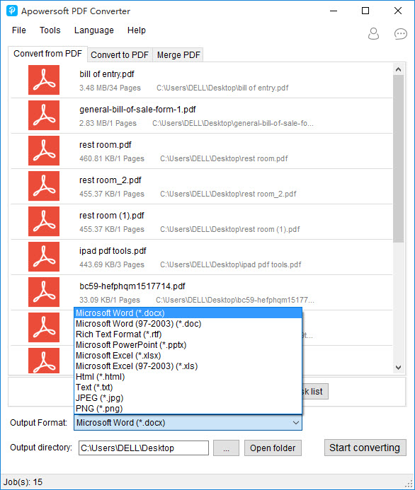Click the browse (...) directory button
Image resolution: width=415 pixels, height=490 pixels.
[226, 448]
